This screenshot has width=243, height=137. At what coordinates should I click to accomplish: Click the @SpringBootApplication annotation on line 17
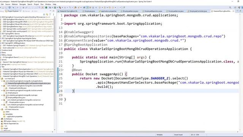(x=86, y=45)
